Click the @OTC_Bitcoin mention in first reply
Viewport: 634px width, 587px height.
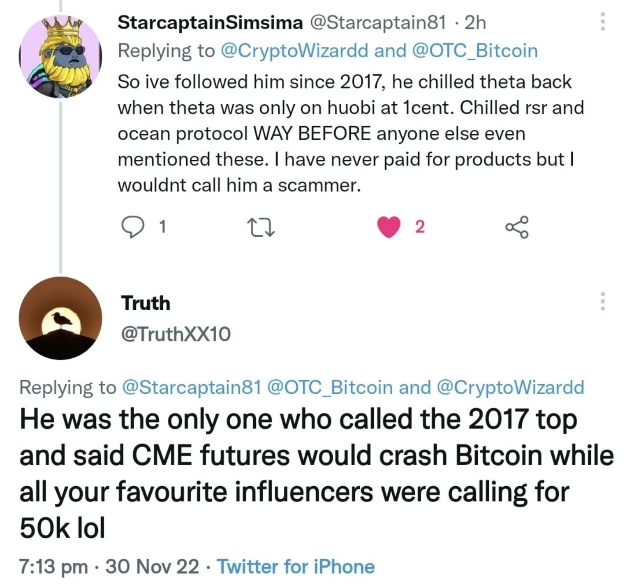[x=474, y=51]
